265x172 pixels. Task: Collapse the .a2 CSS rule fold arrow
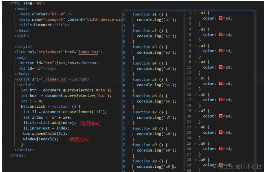[x=196, y=29]
